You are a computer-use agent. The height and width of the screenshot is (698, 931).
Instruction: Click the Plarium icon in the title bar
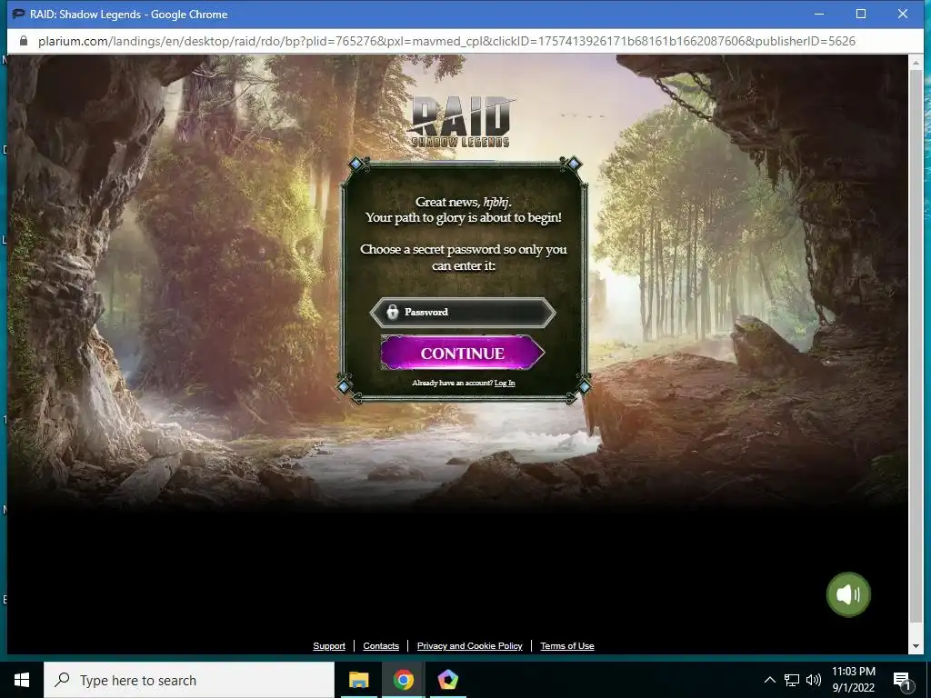(18, 14)
